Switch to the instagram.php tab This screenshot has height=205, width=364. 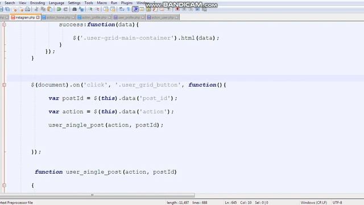coord(25,18)
